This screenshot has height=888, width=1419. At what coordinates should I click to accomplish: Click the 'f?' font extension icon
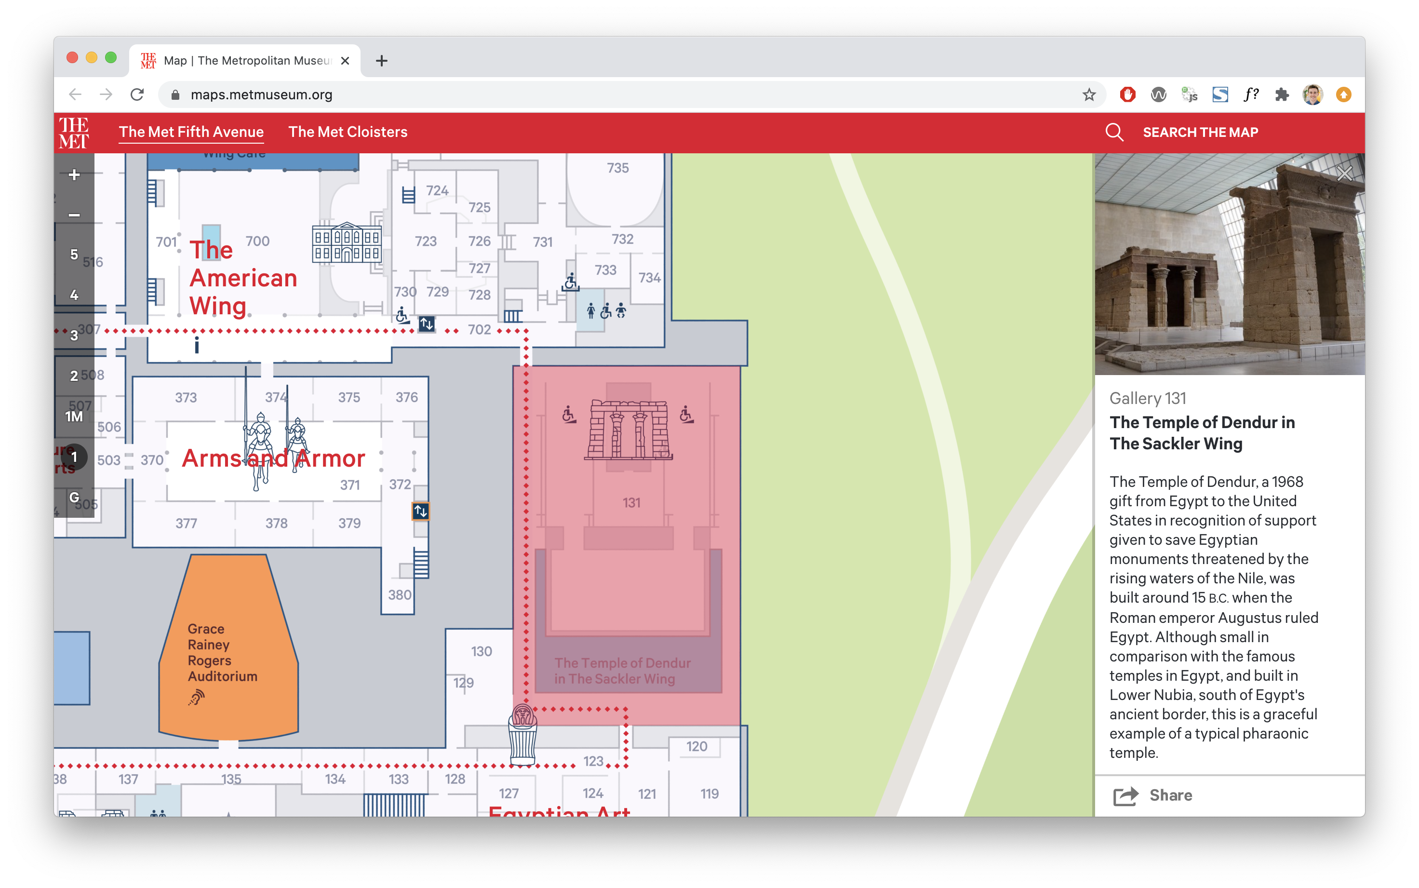click(1250, 94)
